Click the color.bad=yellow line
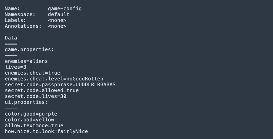This screenshot has width=273, height=139. click(x=29, y=120)
